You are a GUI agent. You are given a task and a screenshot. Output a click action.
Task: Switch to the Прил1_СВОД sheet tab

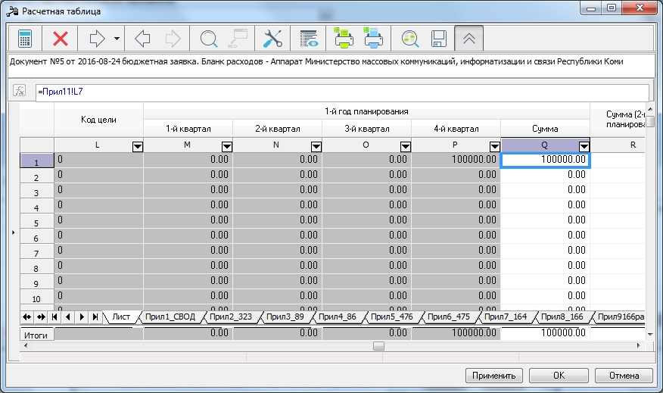(x=170, y=317)
